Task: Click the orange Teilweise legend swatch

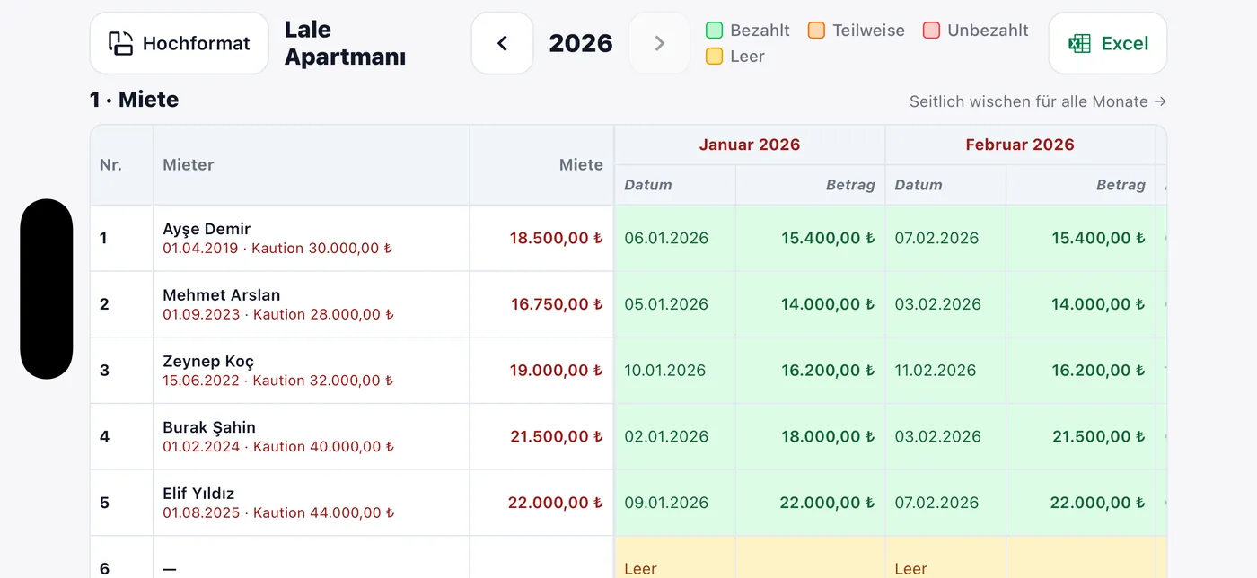Action: (x=816, y=31)
